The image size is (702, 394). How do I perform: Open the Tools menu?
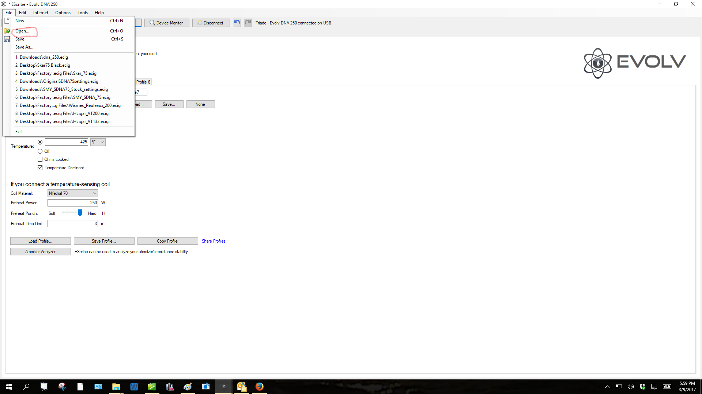(x=82, y=12)
